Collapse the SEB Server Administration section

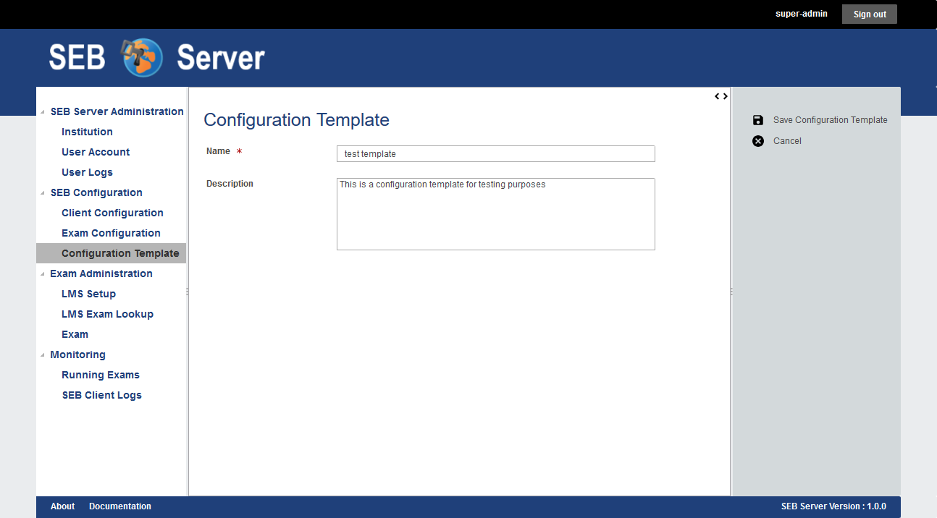pyautogui.click(x=43, y=112)
